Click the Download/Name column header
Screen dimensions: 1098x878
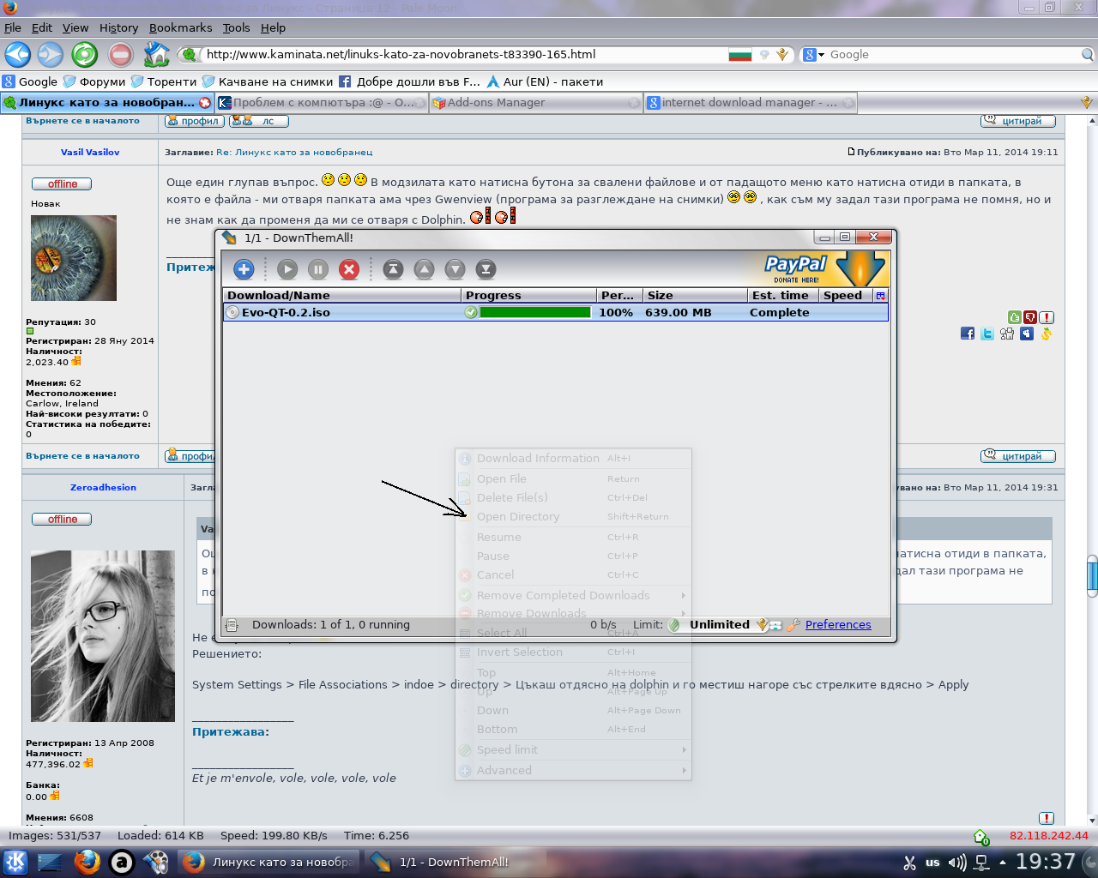341,295
